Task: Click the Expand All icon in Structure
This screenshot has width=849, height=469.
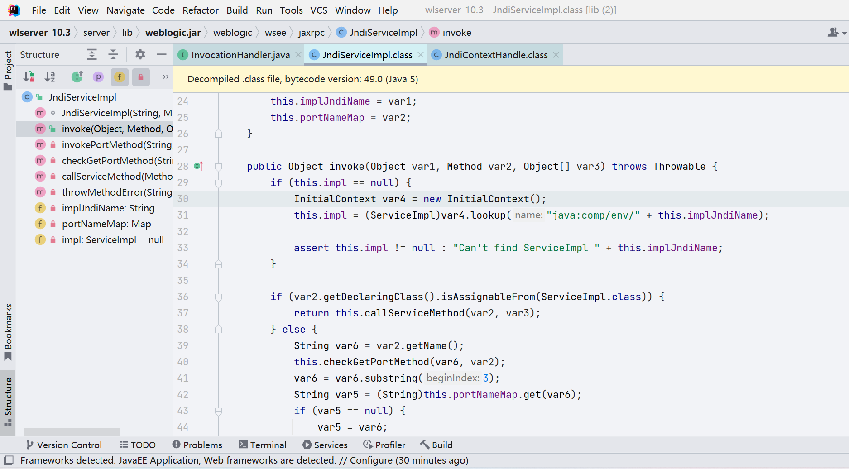Action: tap(92, 54)
